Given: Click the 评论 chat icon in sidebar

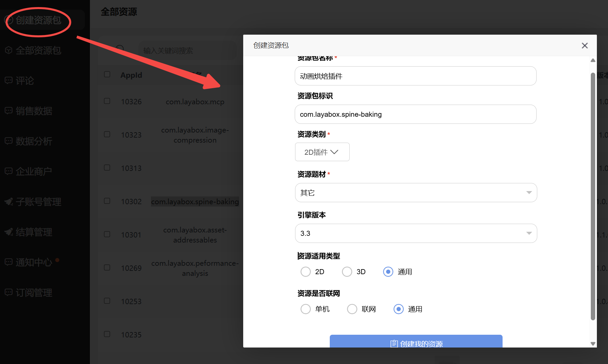Looking at the screenshot, I should [9, 80].
